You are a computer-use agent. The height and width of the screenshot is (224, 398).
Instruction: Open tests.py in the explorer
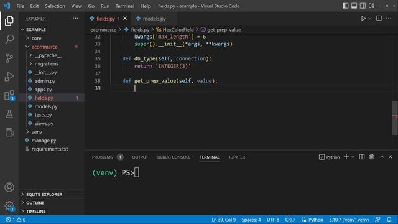(x=52, y=115)
